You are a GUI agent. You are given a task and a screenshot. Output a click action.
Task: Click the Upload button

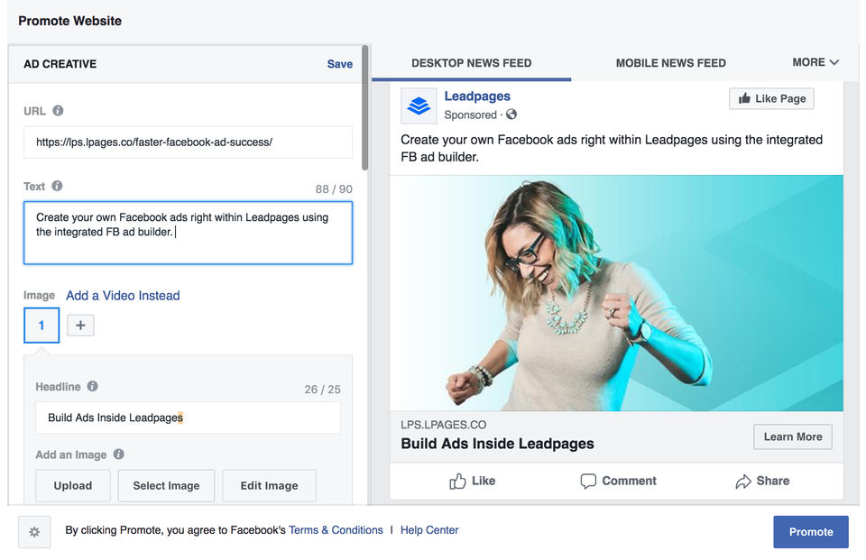tap(73, 485)
